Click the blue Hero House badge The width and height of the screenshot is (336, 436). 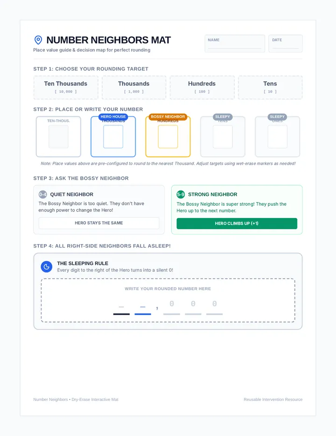point(113,117)
